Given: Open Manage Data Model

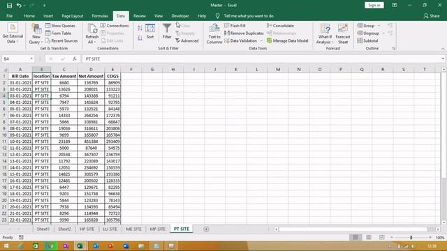Looking at the screenshot, I should pos(288,40).
